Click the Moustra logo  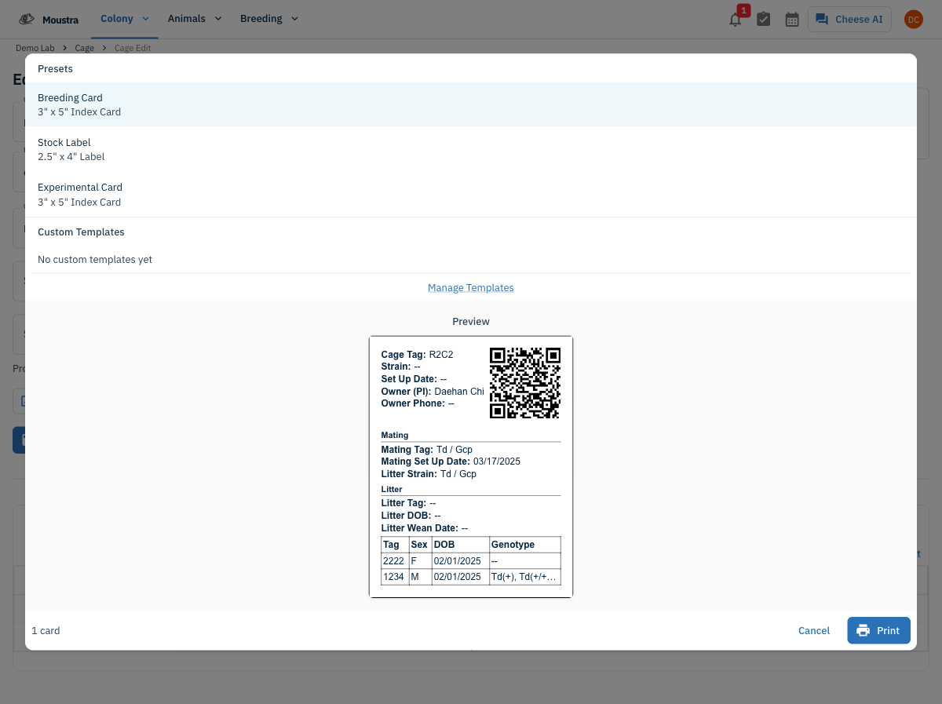coord(49,19)
